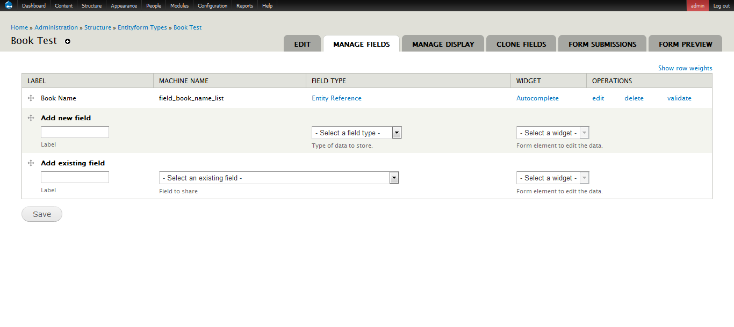Open the widget dropdown in Add existing field

pyautogui.click(x=552, y=178)
